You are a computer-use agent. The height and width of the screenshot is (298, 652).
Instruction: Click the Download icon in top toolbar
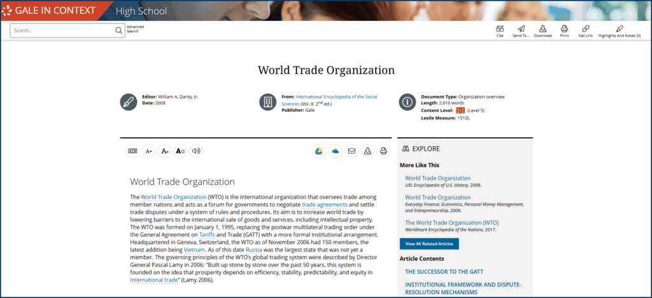(542, 29)
